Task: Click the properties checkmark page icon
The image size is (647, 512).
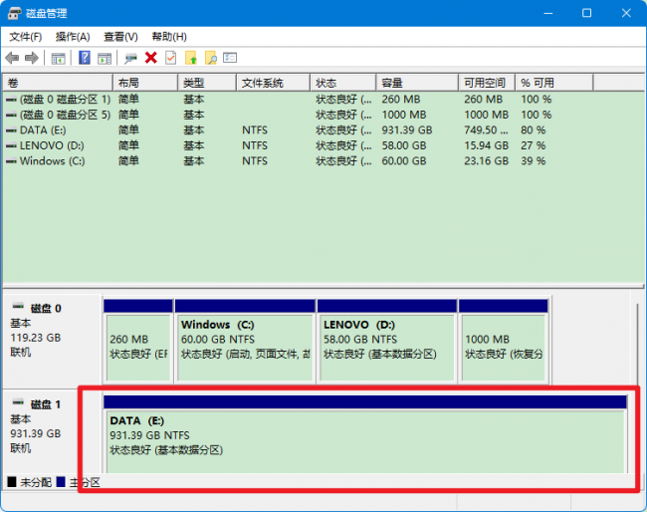Action: pos(170,58)
